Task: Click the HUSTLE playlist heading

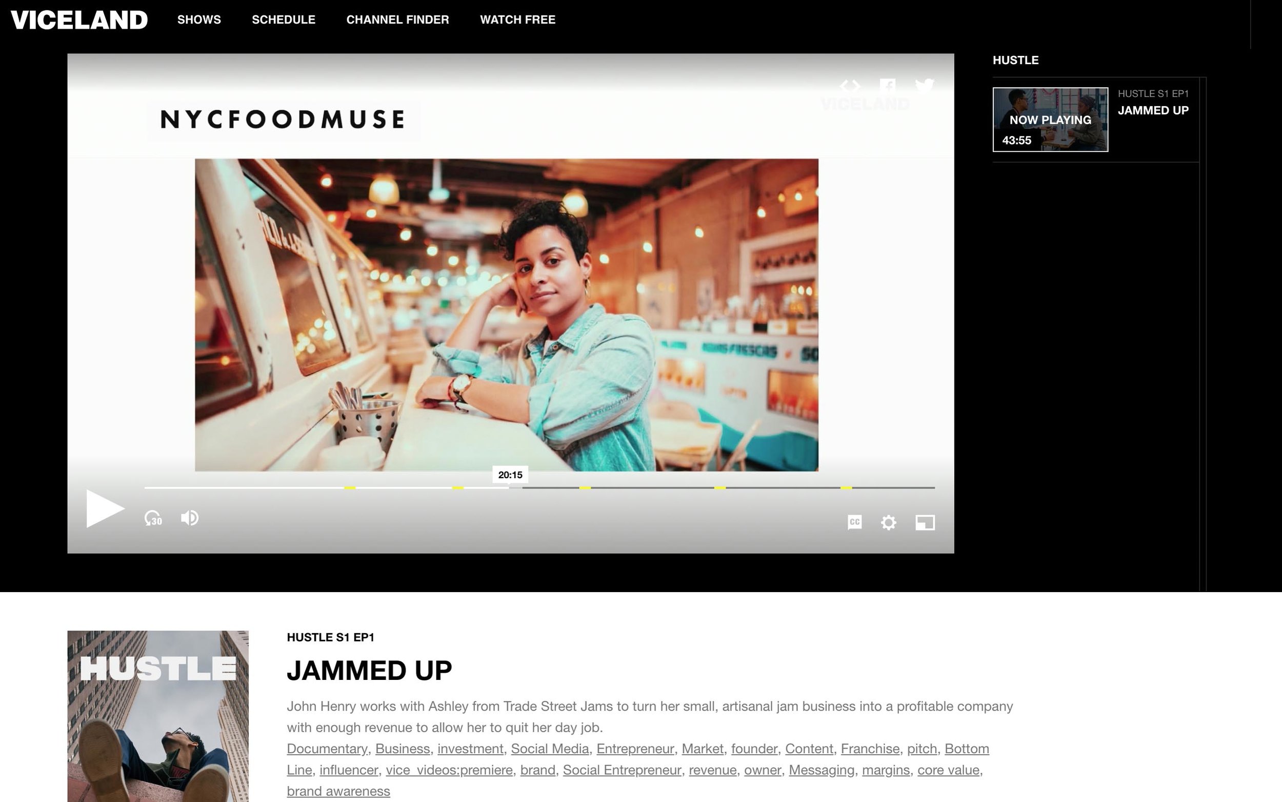Action: 1015,60
